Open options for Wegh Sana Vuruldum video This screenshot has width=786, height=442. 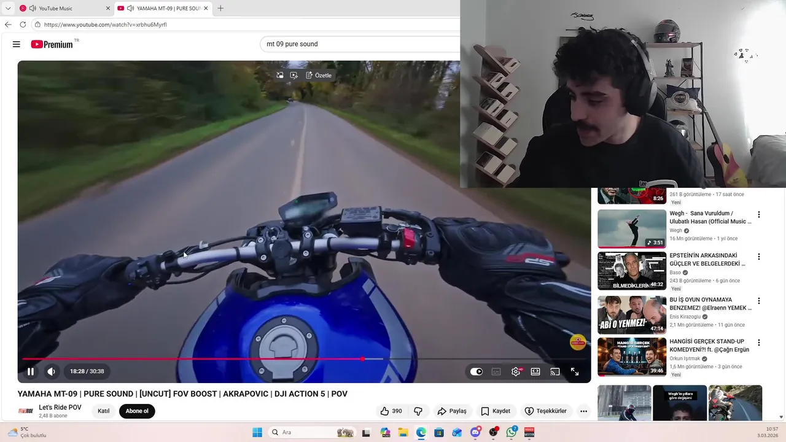[759, 215]
